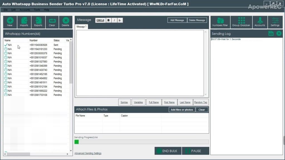Clear the Sending Log with X icon
285x160 pixels.
coord(279,33)
